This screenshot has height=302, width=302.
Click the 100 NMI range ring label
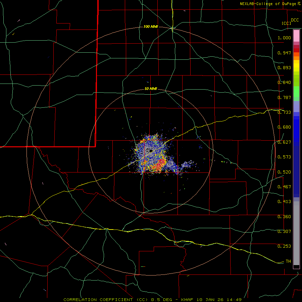(x=151, y=27)
